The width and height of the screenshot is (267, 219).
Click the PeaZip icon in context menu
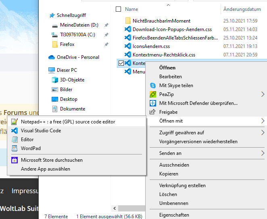[x=153, y=94]
